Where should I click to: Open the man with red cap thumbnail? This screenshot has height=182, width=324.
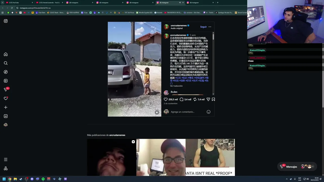point(161,157)
